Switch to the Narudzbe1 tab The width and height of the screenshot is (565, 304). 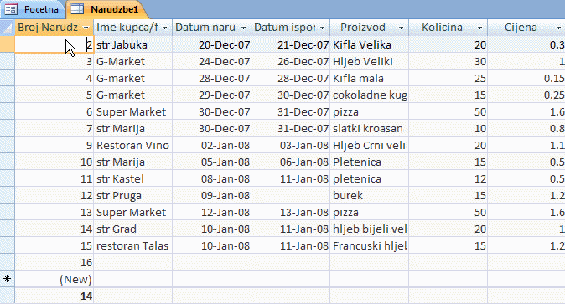(108, 9)
